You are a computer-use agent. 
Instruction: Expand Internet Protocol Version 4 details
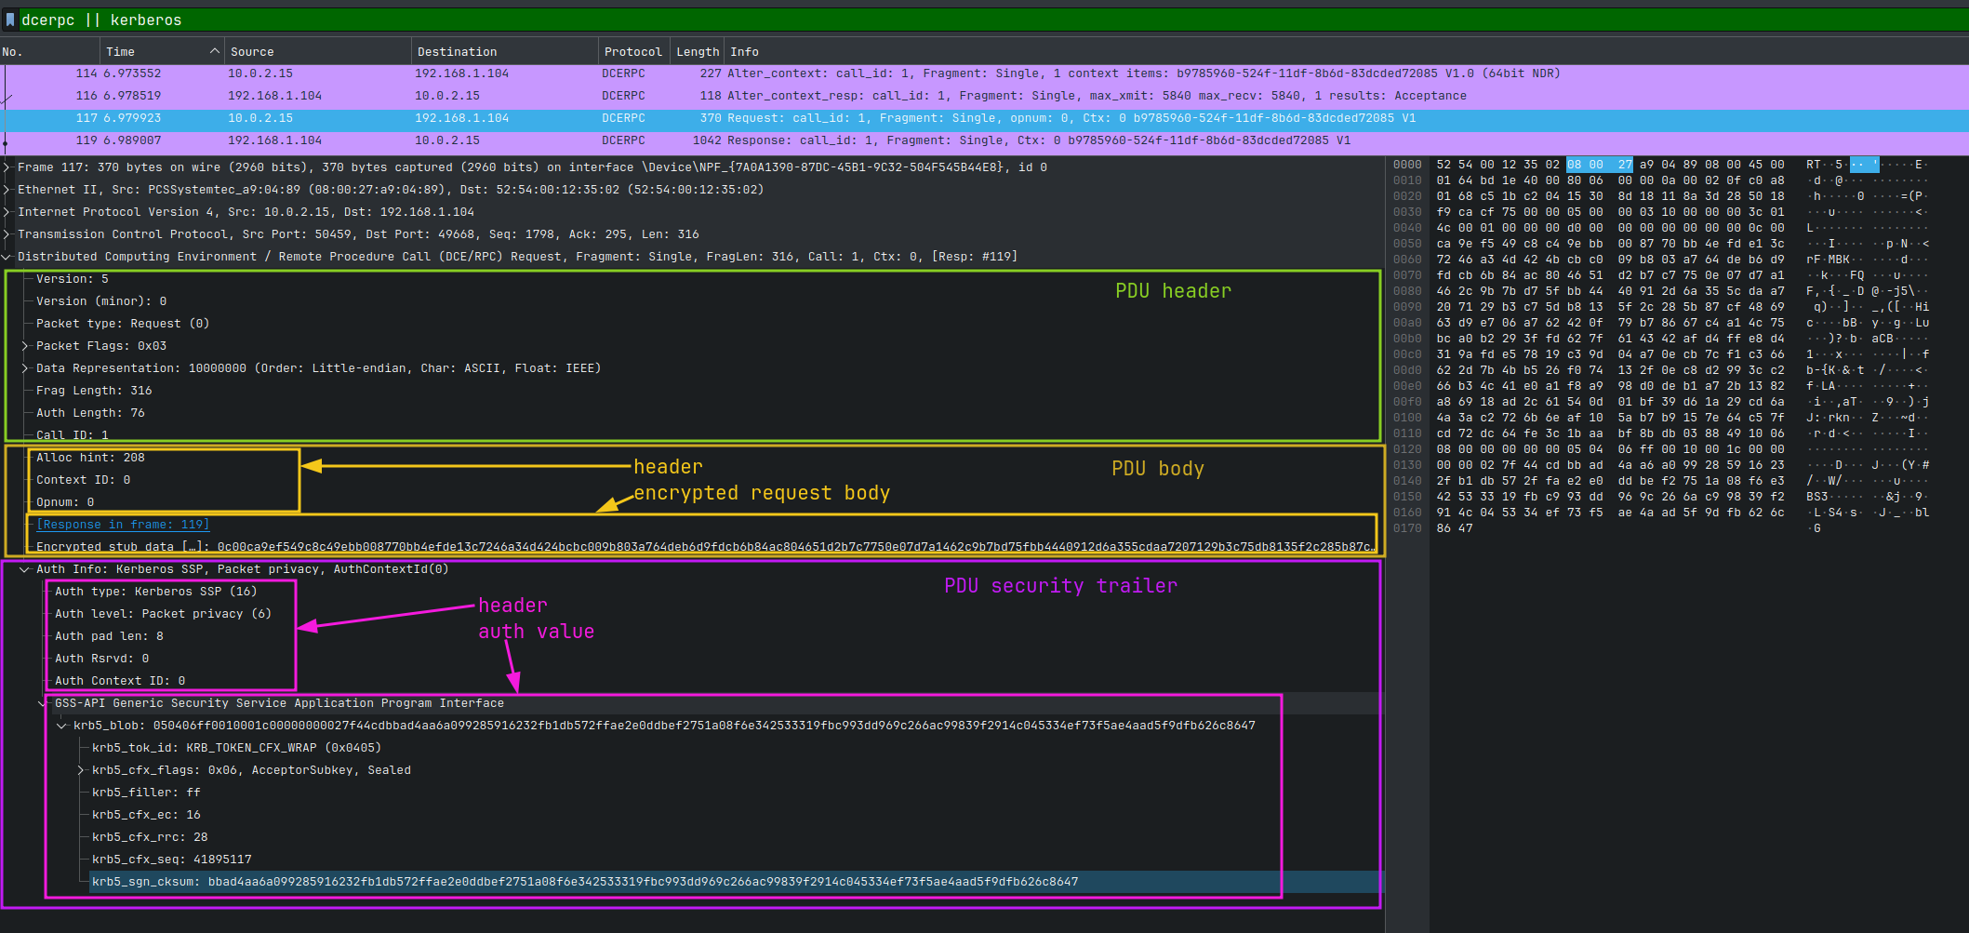[x=7, y=211]
